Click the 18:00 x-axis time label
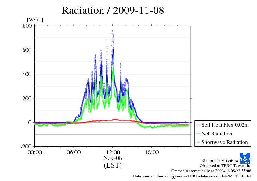257x181 pixels. 152,152
